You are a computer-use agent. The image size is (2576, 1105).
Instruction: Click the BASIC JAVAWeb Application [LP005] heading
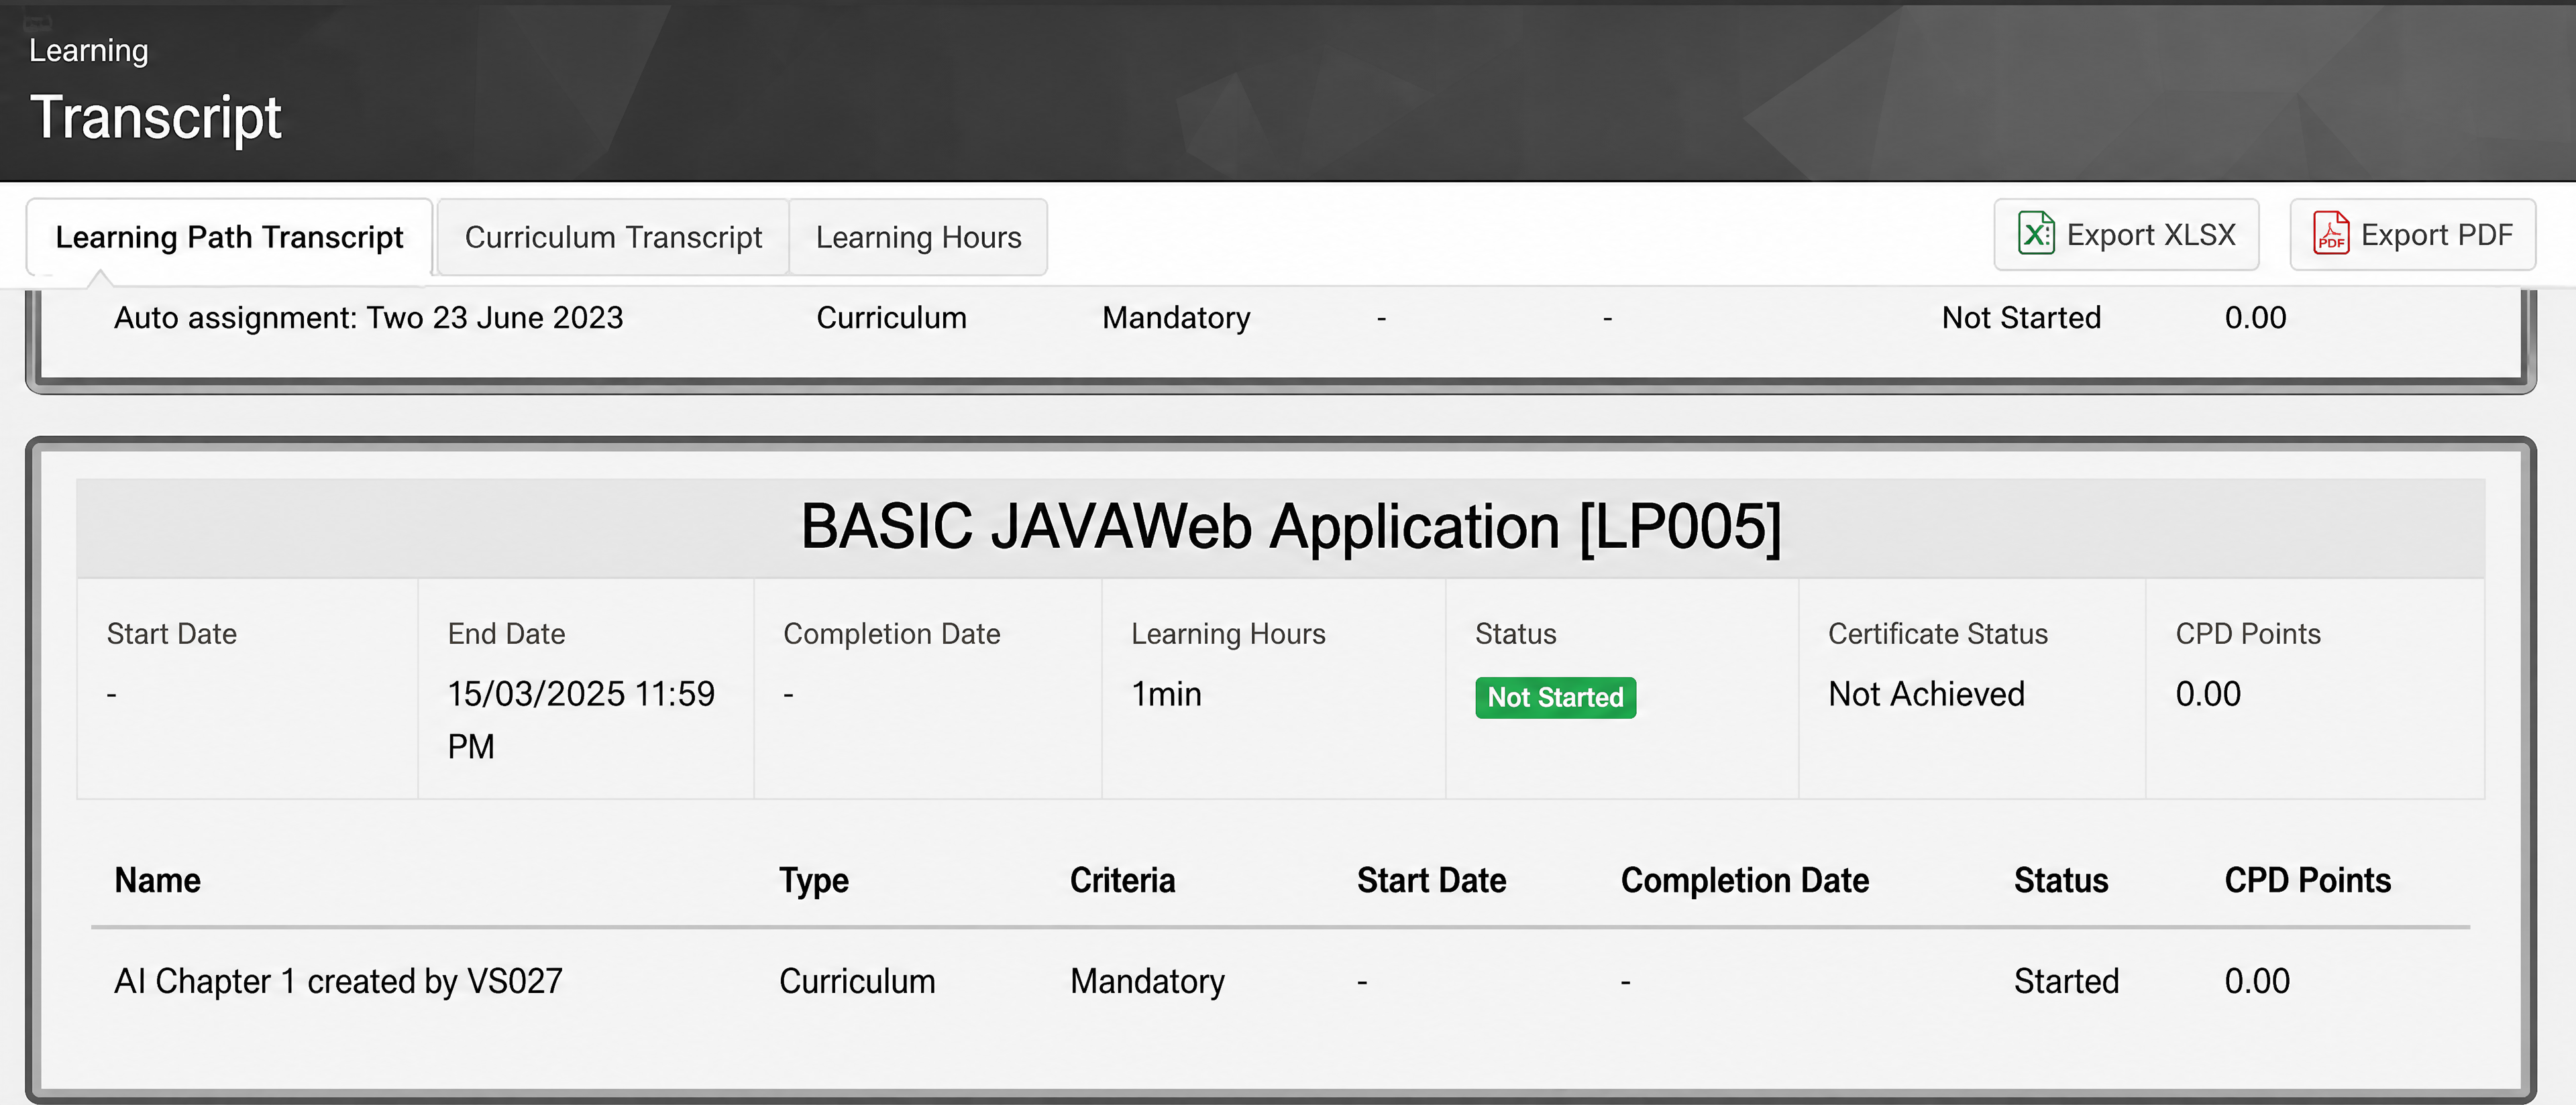click(x=1291, y=526)
